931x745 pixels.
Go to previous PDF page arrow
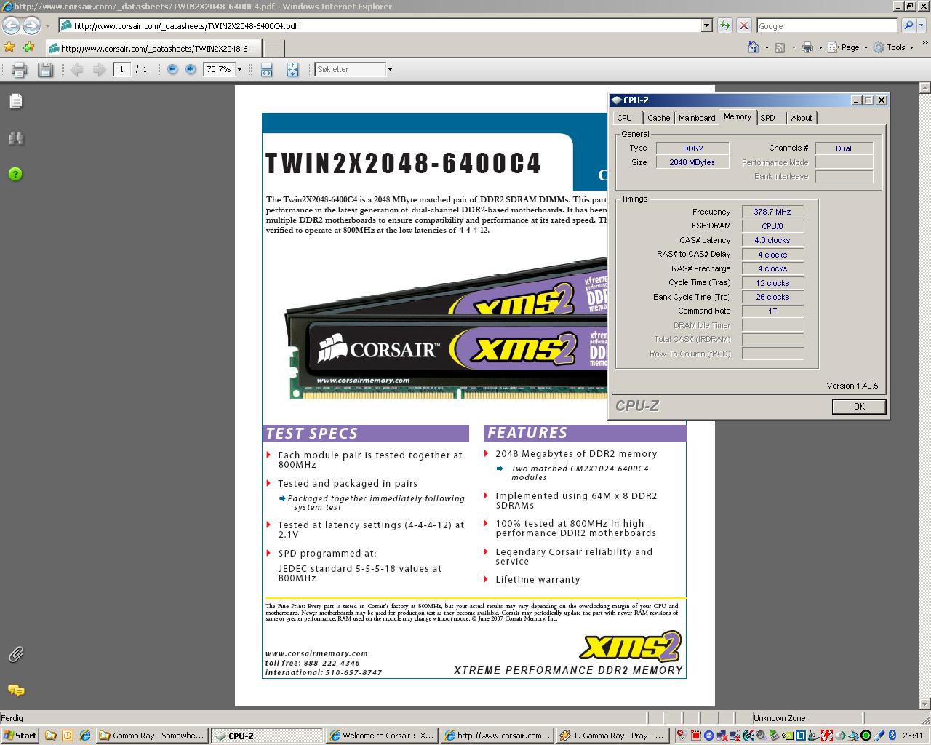(76, 70)
